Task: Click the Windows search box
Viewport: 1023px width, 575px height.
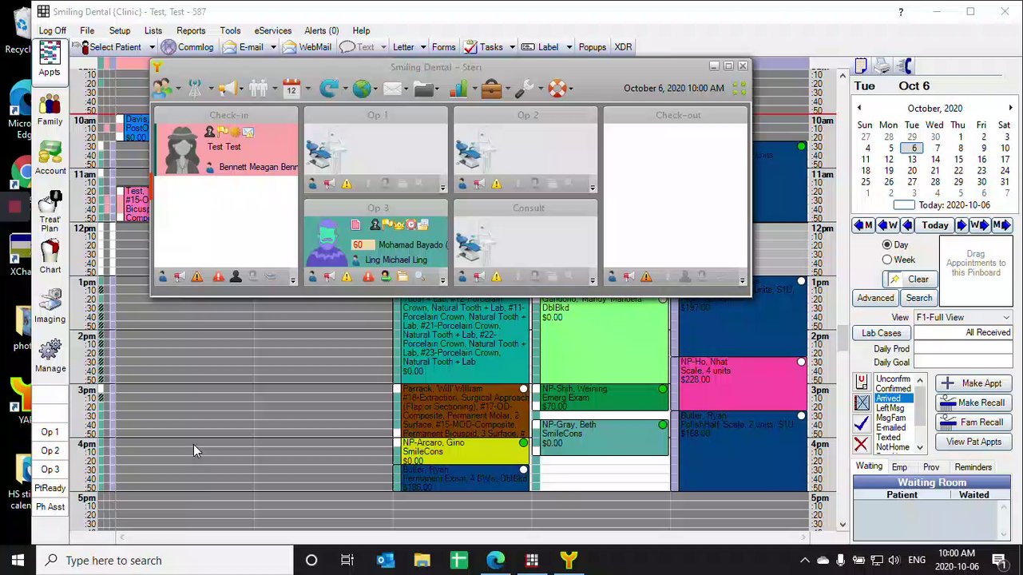Action: (165, 560)
